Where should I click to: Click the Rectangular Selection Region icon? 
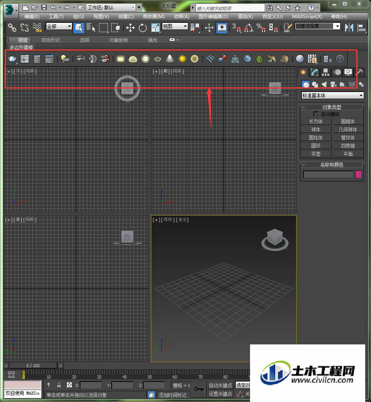103,27
